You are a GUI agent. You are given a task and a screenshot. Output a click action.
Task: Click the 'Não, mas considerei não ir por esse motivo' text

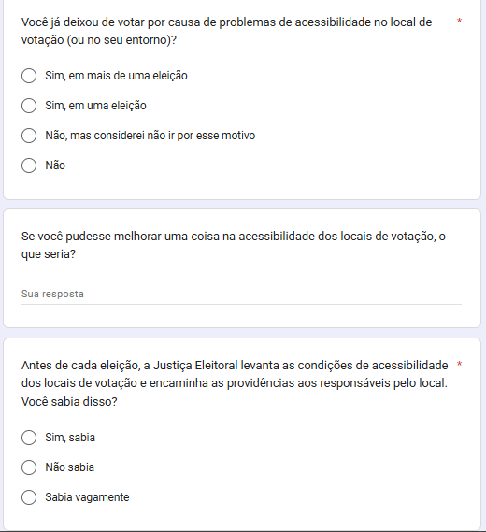(x=150, y=136)
